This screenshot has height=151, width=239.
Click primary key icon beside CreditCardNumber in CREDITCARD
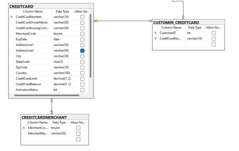tap(11, 17)
